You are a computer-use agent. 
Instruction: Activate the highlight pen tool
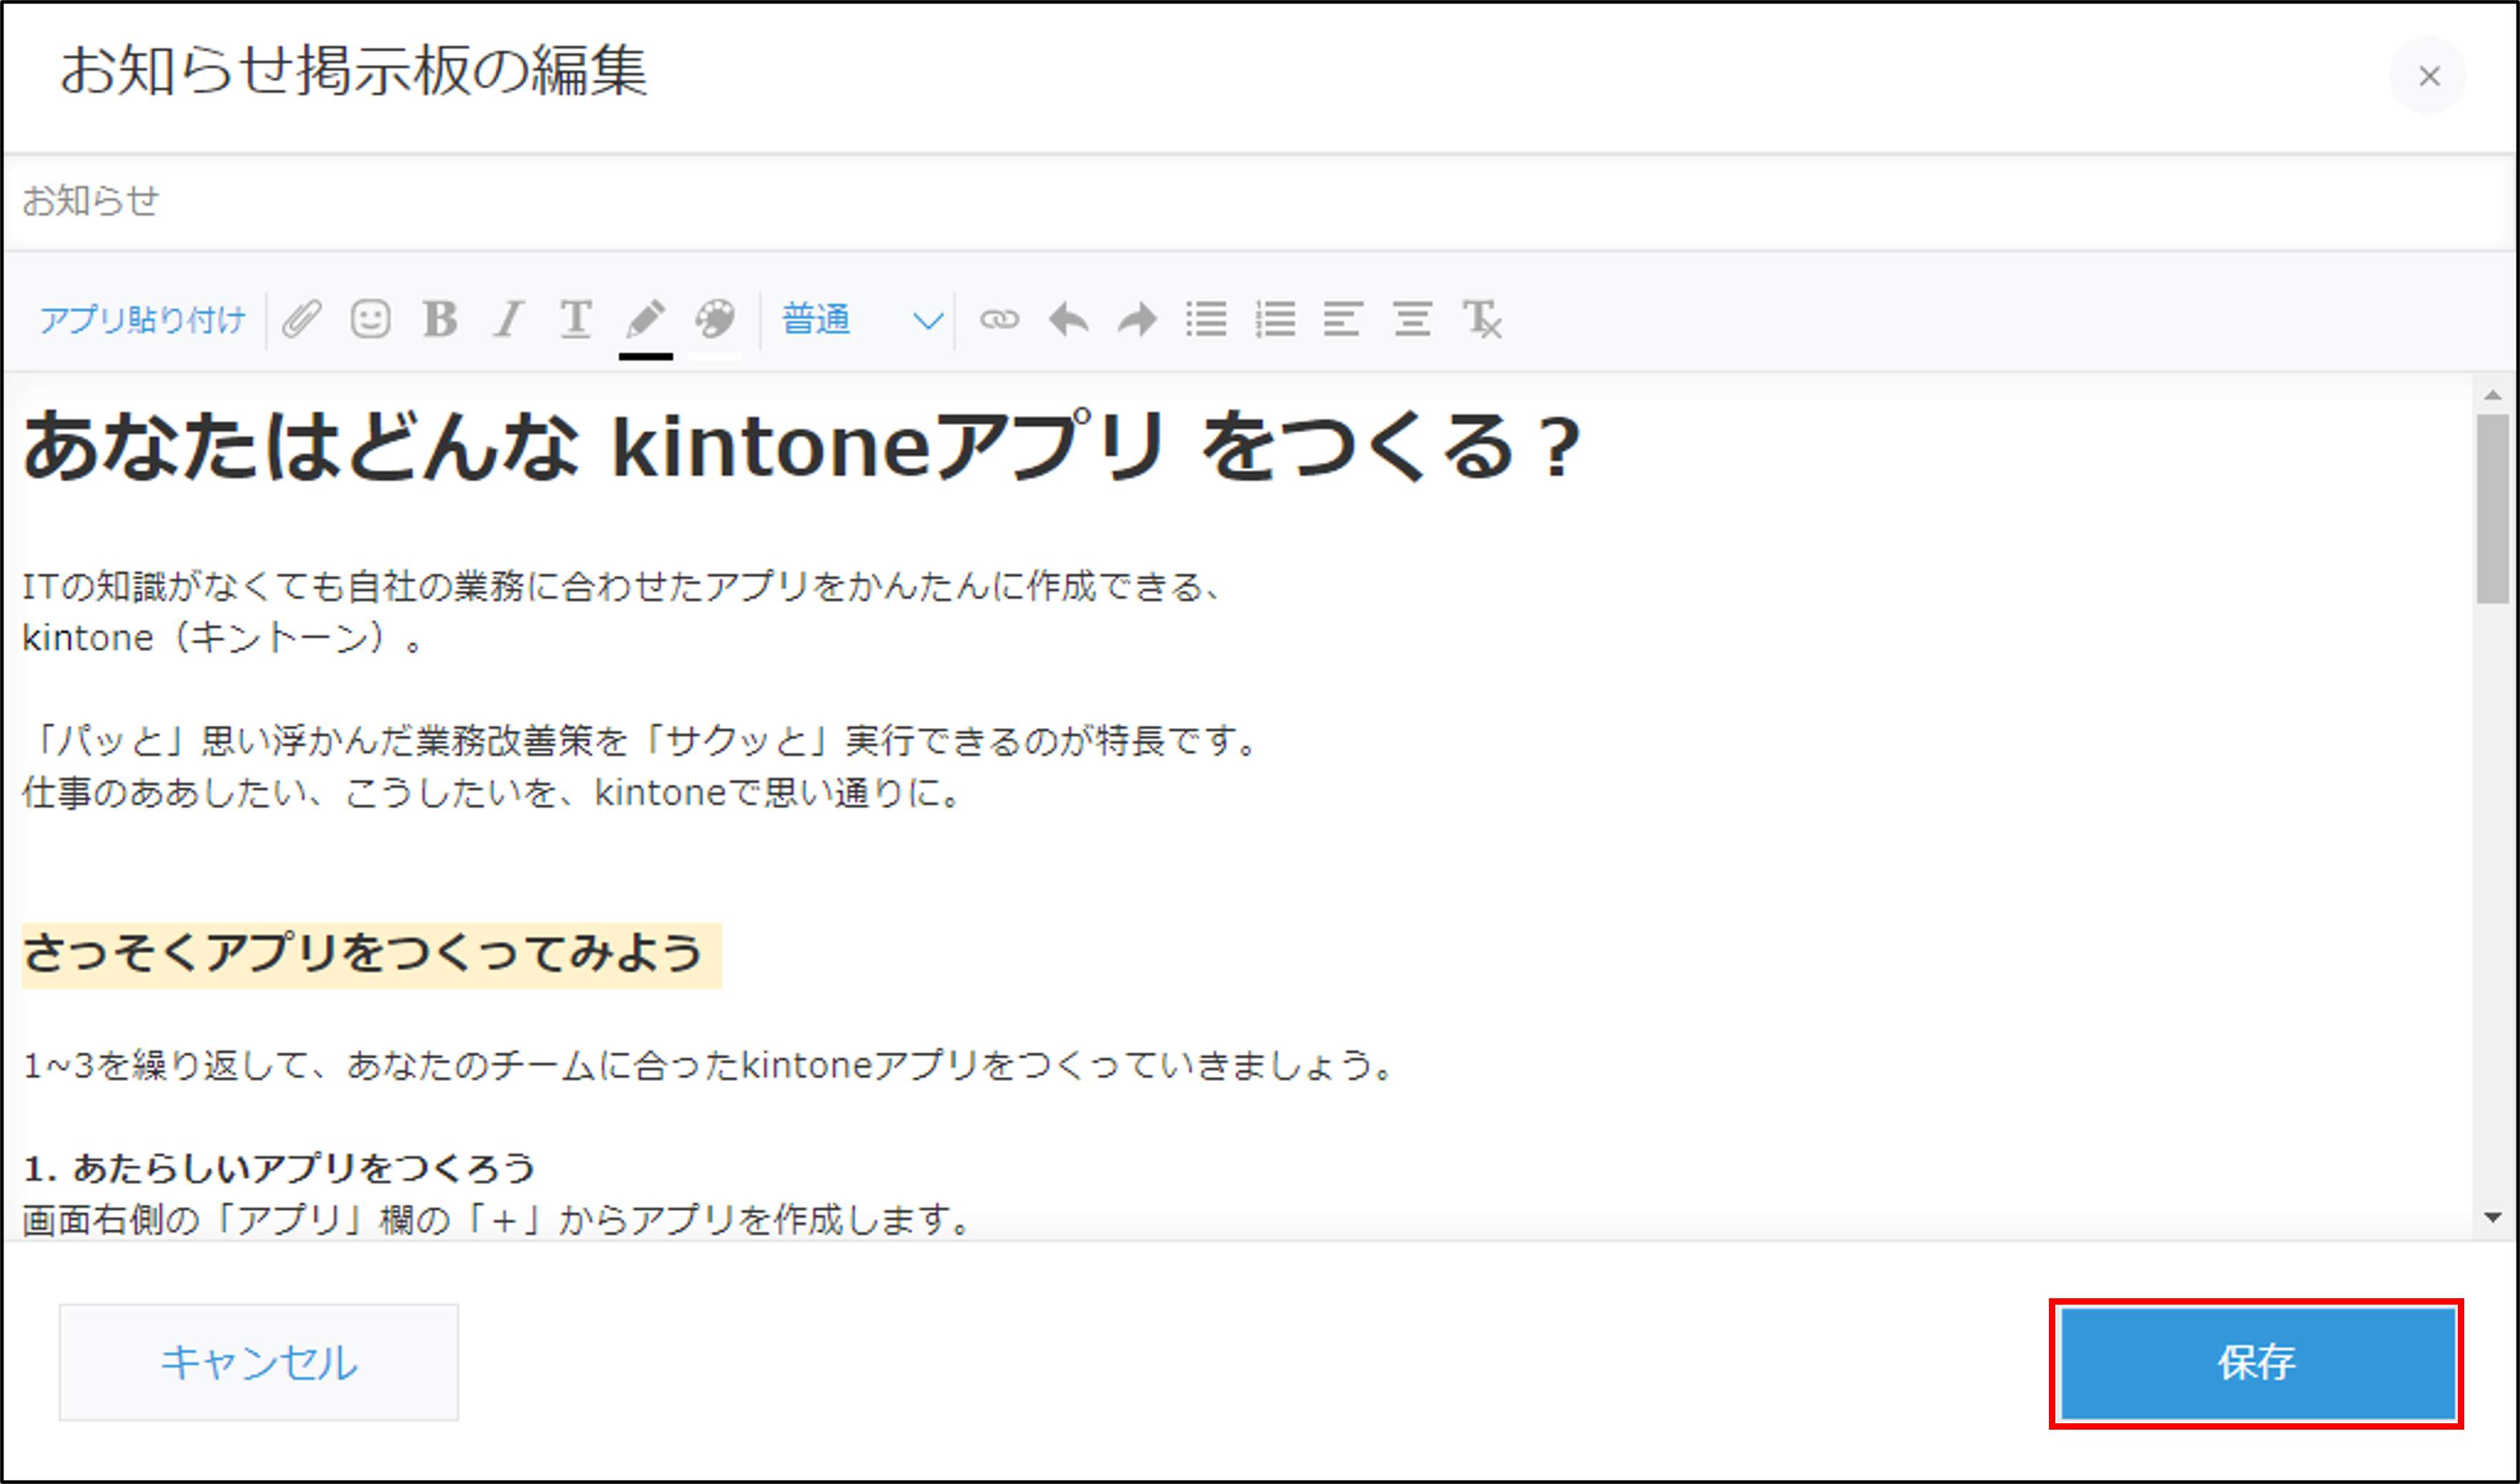[644, 320]
